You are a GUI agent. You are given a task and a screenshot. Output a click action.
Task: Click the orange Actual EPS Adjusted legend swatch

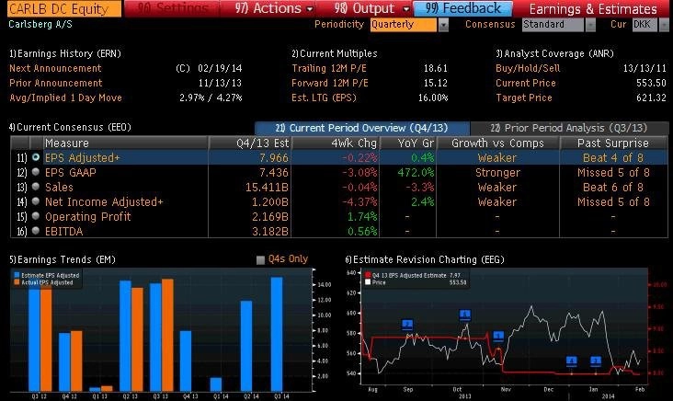coord(17,282)
